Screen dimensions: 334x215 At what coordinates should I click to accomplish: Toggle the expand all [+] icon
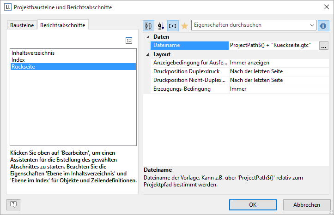173,26
